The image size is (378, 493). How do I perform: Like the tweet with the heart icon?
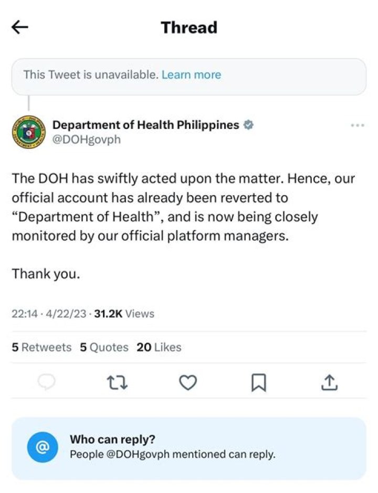tap(188, 382)
